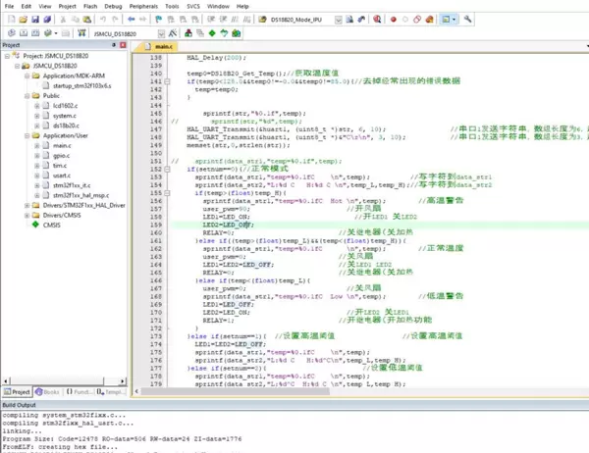The image size is (589, 453).
Task: Expand the Drivers/CMSIS folder
Action: [26, 215]
